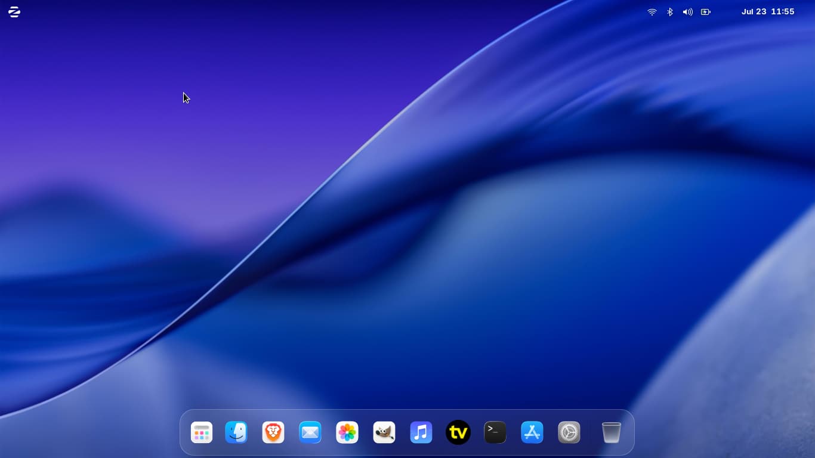Launch the Terminal from the dock

(x=495, y=432)
